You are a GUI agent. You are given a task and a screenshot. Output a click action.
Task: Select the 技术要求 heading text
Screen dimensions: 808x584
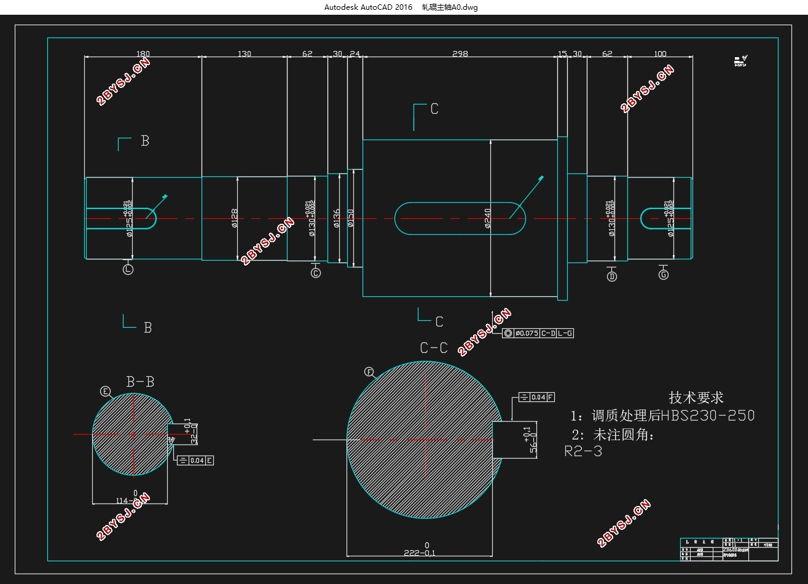point(696,398)
